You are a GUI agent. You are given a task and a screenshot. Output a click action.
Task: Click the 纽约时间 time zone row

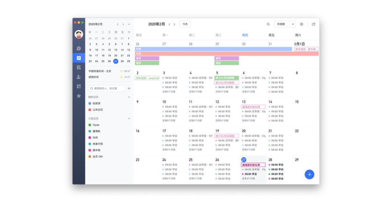(x=109, y=77)
